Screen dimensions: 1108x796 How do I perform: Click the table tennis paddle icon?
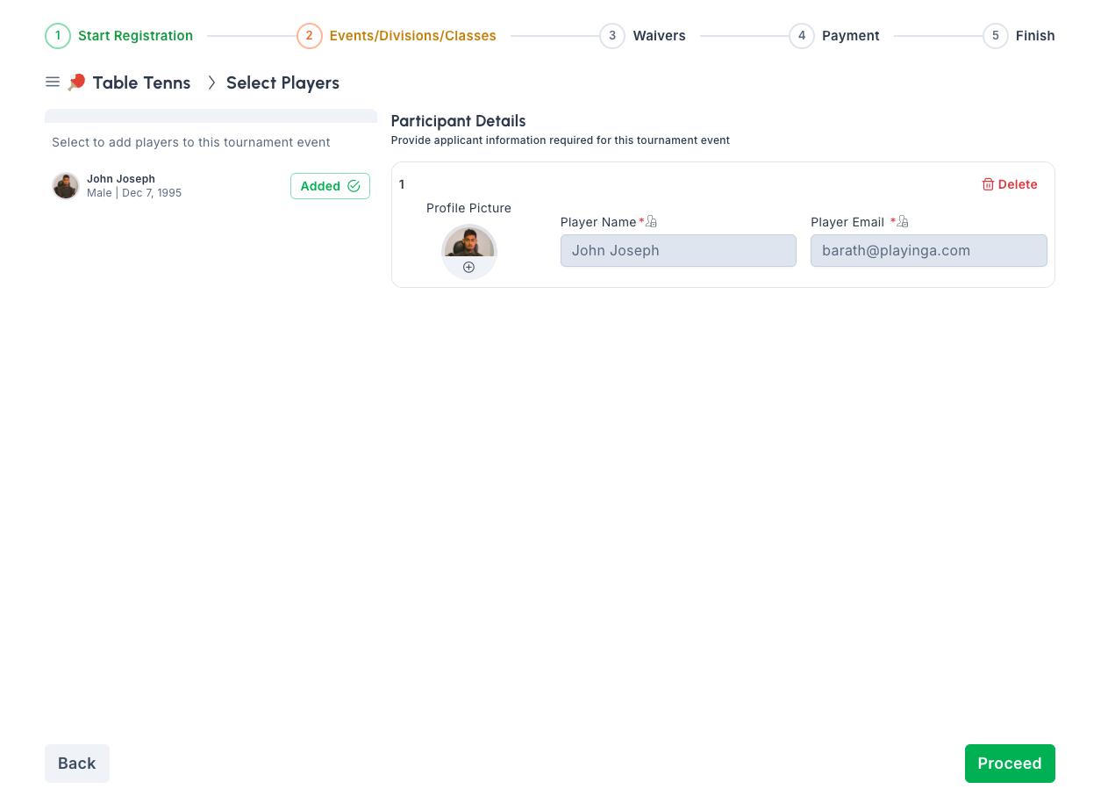click(77, 82)
